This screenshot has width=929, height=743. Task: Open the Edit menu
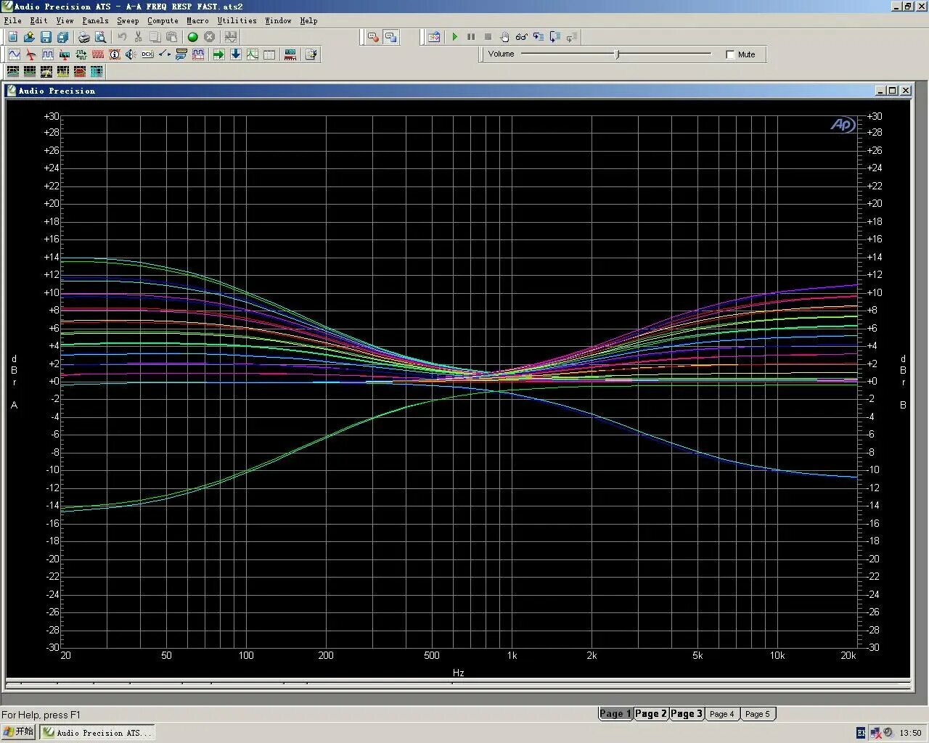[x=38, y=20]
